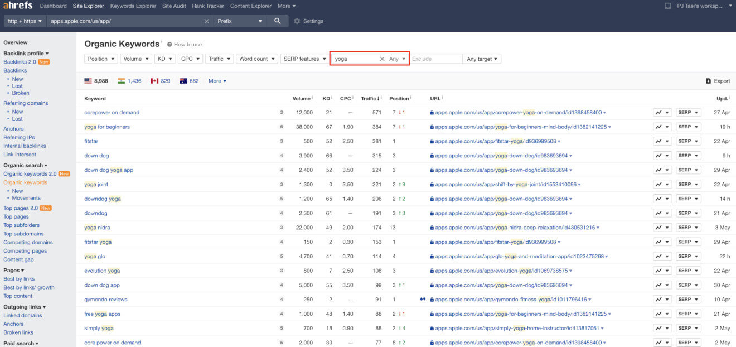
Task: Open Broken backlinks in sidebar
Action: coord(21,93)
